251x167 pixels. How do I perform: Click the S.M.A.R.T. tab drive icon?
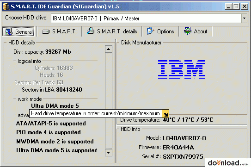pyautogui.click(x=46, y=32)
